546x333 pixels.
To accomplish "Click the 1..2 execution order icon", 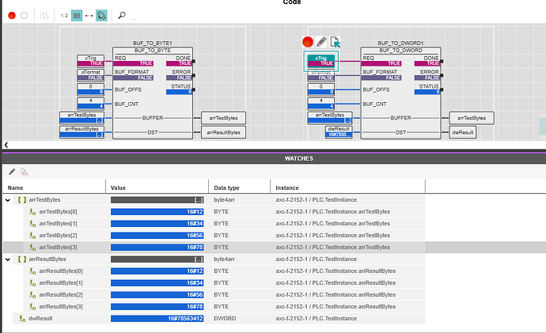I will tap(63, 15).
